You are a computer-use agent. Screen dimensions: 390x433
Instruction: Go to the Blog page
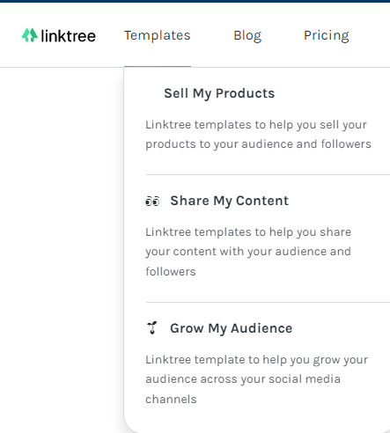[x=247, y=36]
